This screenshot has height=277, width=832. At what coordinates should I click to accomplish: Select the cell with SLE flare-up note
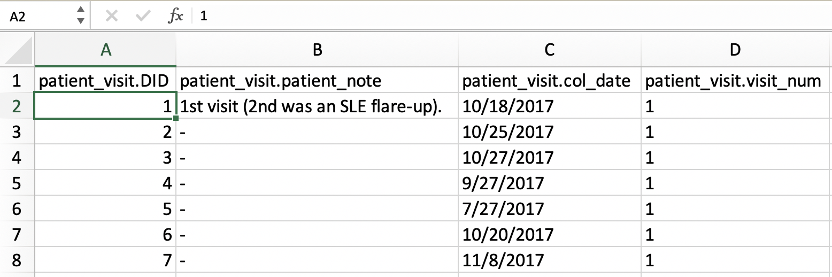pyautogui.click(x=317, y=106)
